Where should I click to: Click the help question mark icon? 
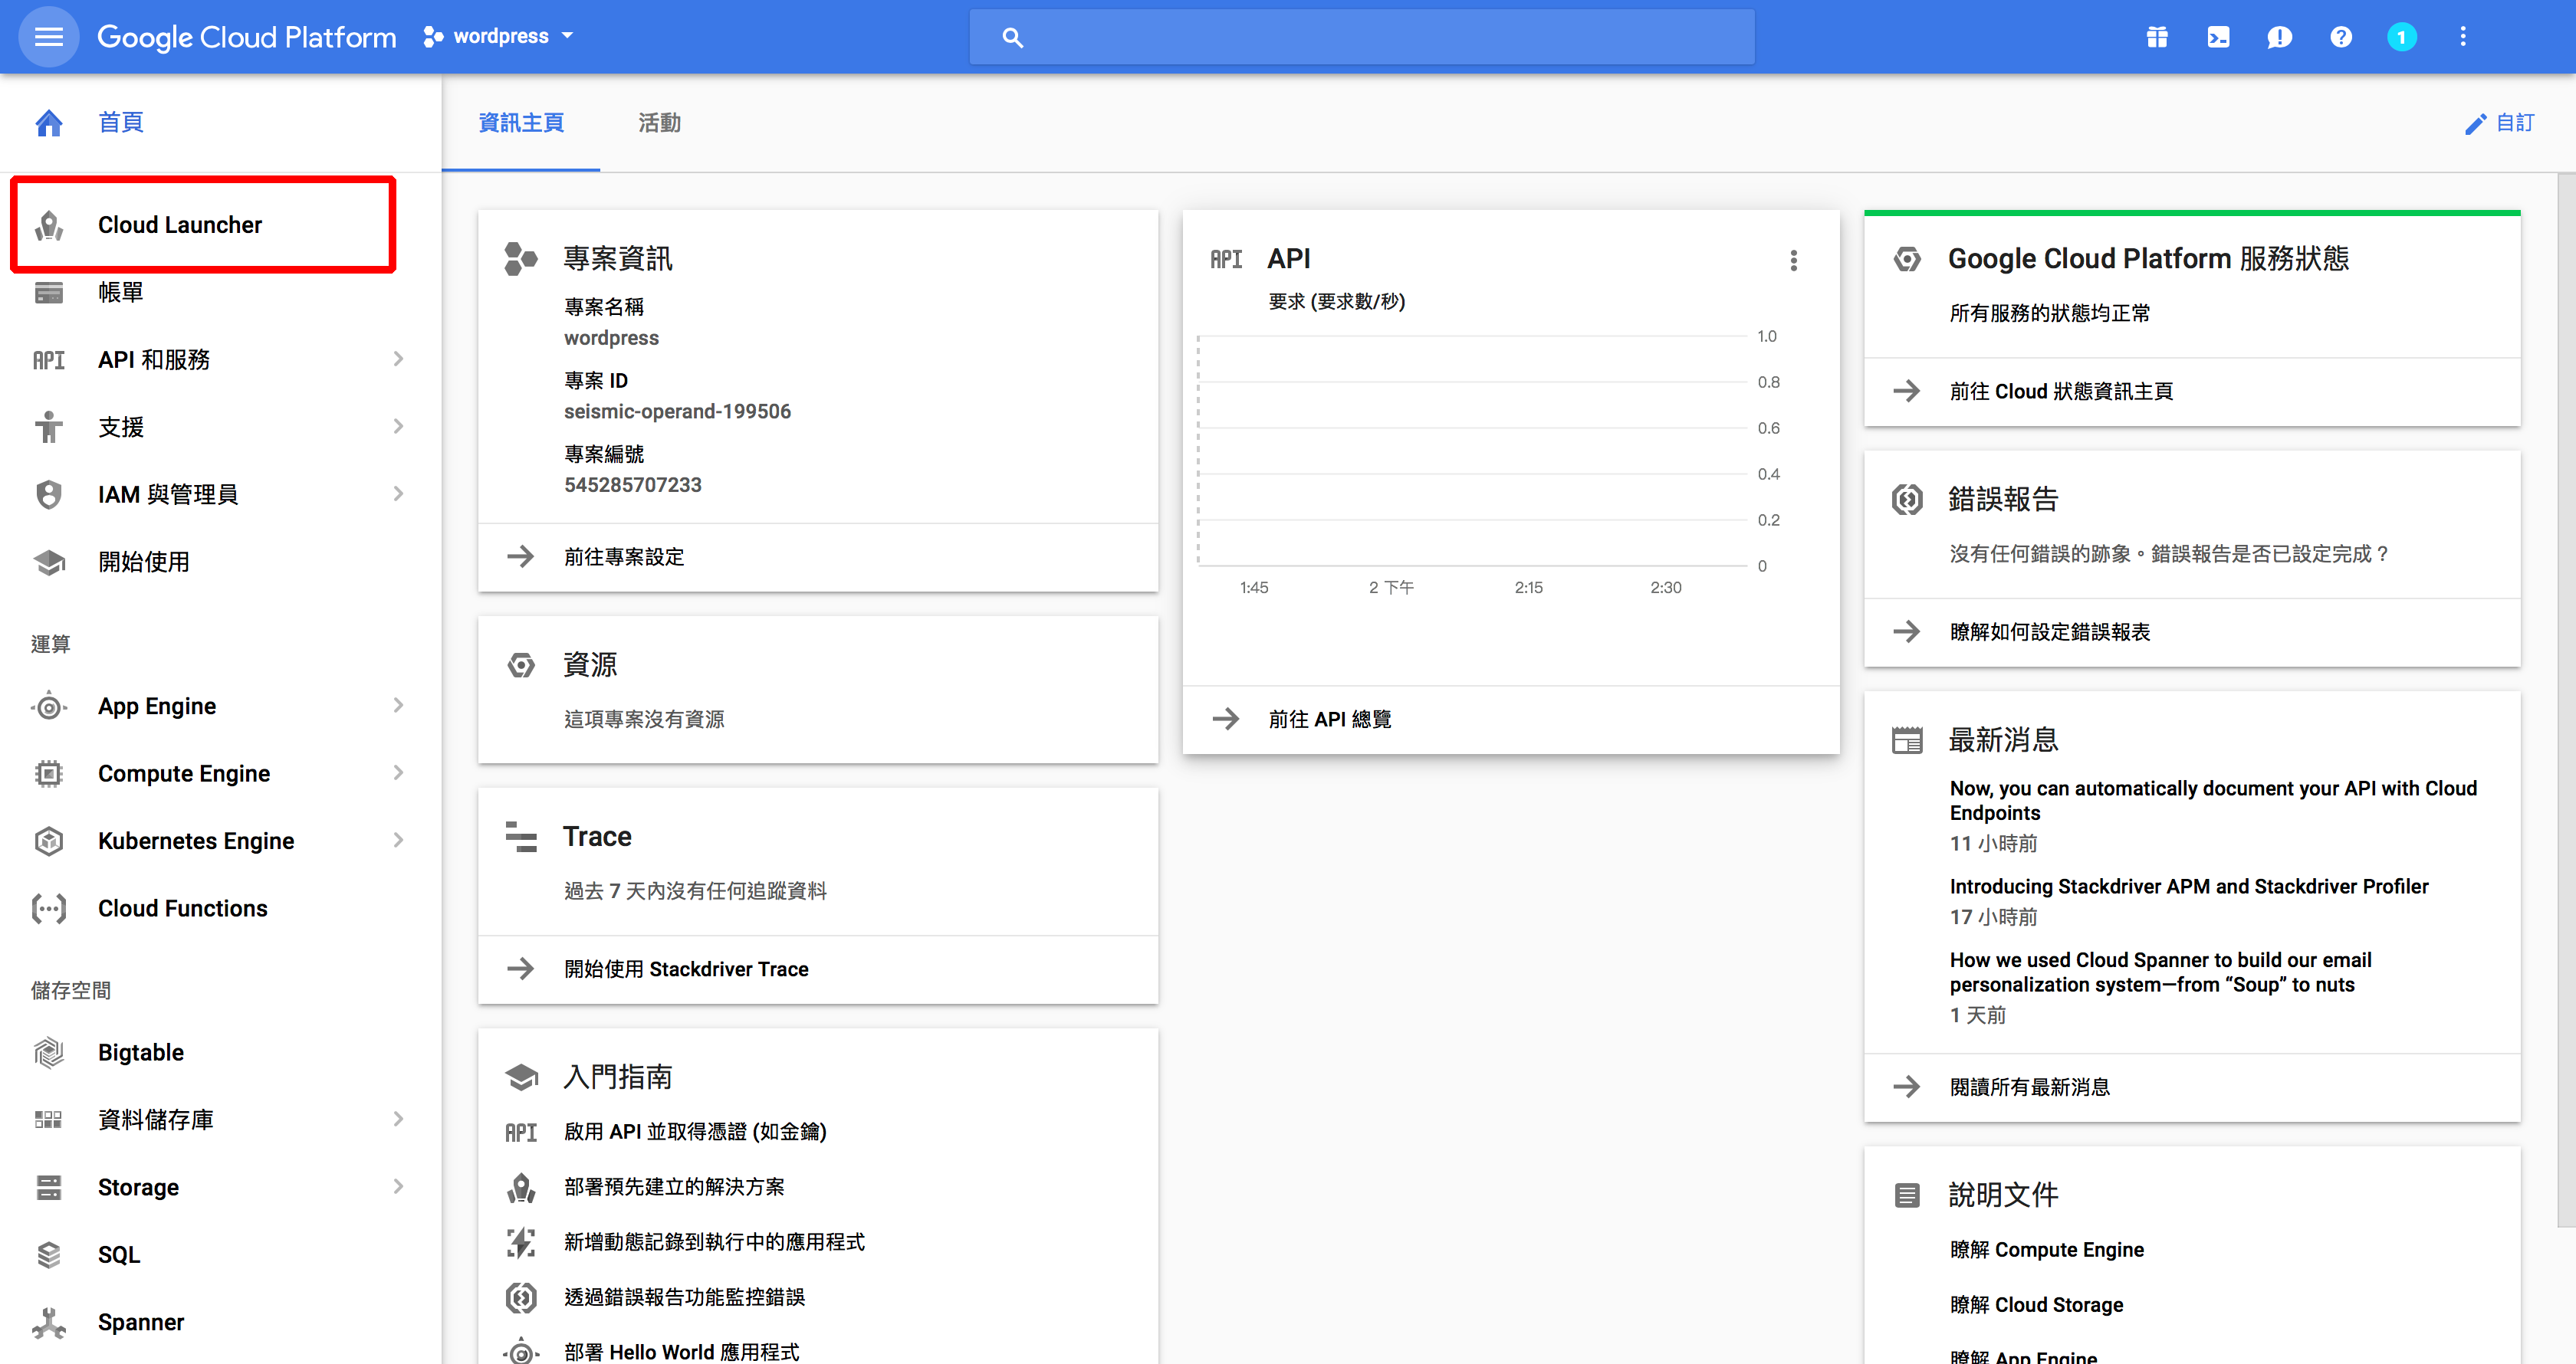point(2340,37)
